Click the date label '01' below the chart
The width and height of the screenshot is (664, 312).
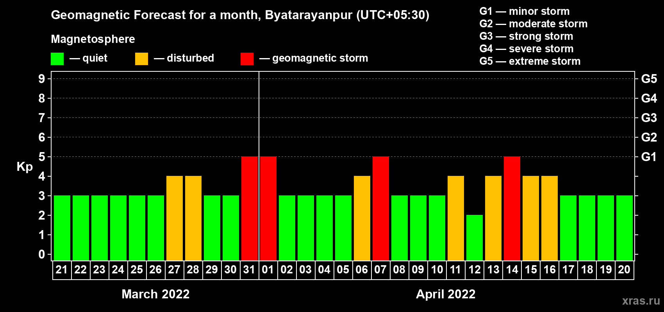[268, 269]
